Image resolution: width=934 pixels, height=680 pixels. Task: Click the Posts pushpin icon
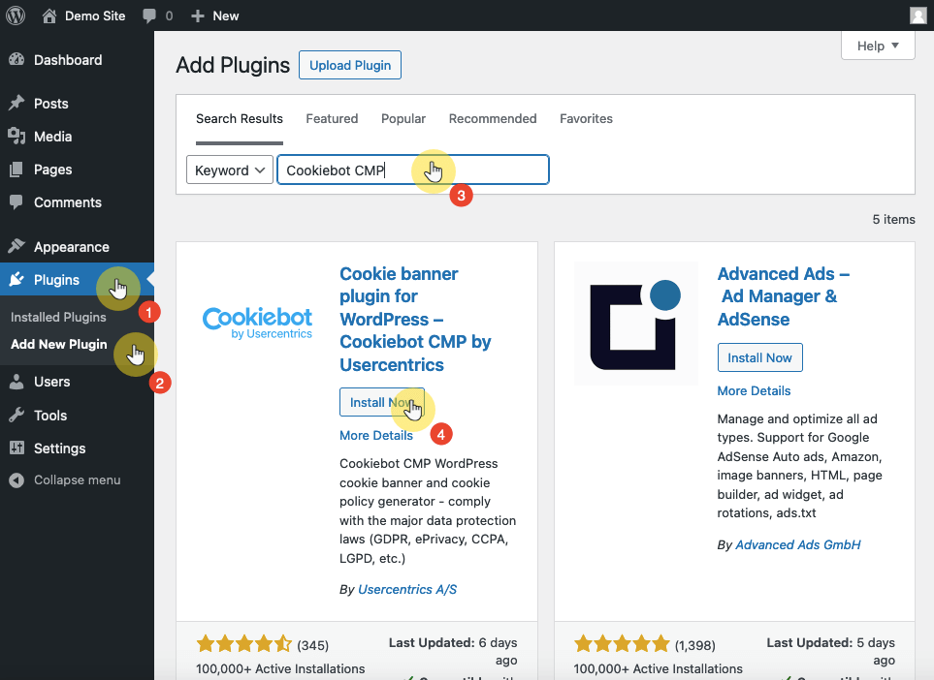(x=16, y=103)
